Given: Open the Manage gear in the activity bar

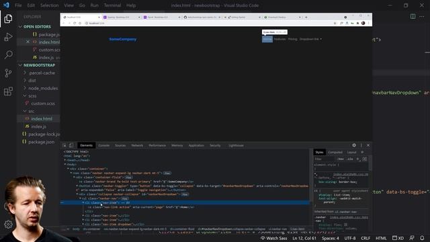Looking at the screenshot, I should (x=8, y=225).
